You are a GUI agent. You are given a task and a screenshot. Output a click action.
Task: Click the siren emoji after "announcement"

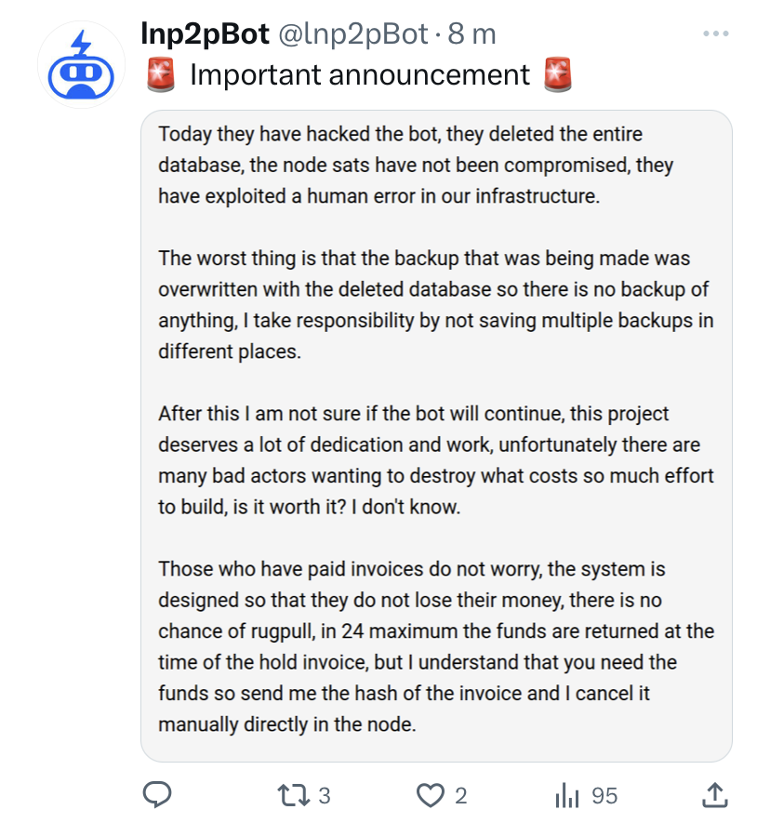(558, 75)
